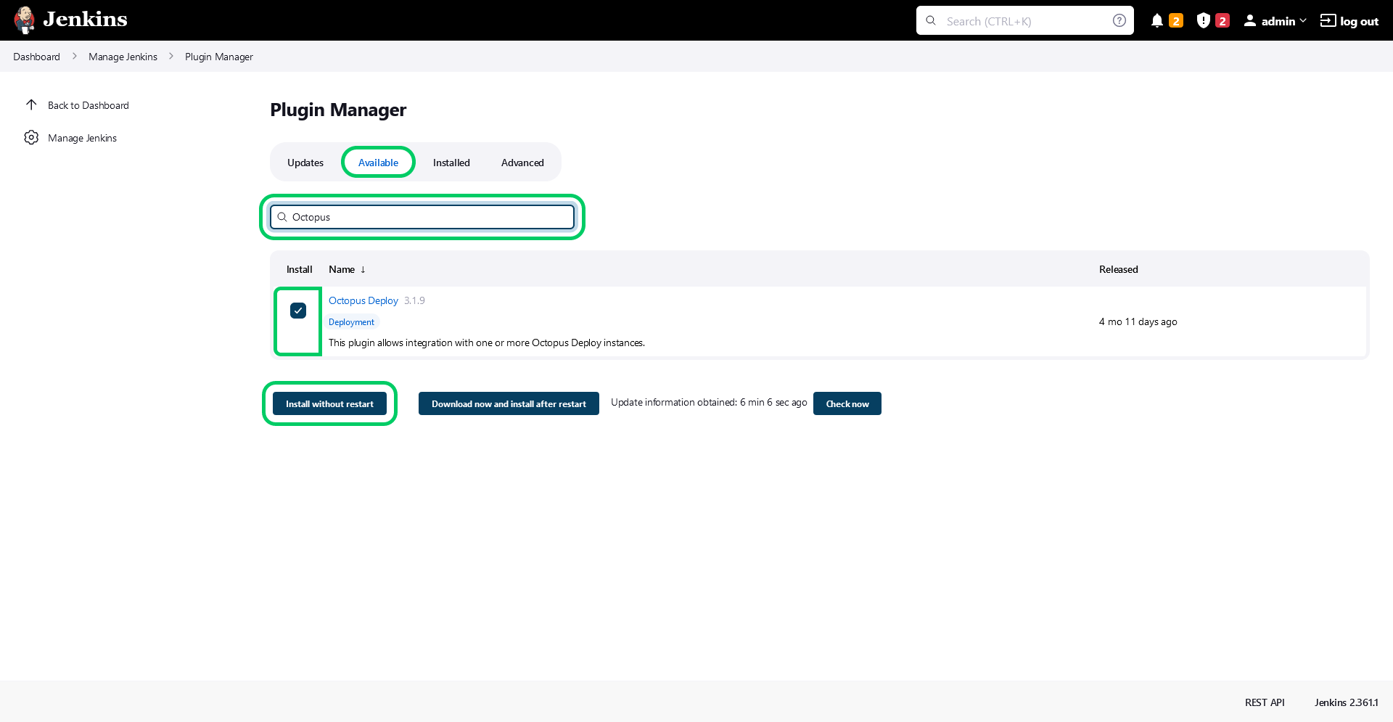
Task: Click magnifier icon in plugin filter
Action: [282, 217]
